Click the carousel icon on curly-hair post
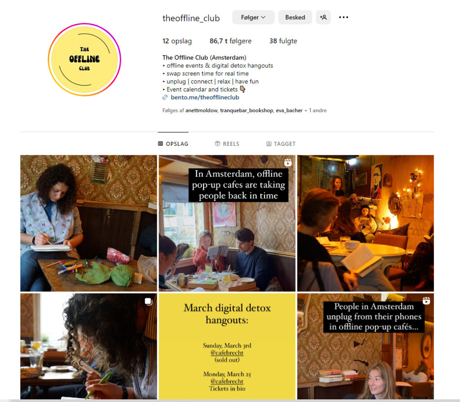 click(x=148, y=301)
